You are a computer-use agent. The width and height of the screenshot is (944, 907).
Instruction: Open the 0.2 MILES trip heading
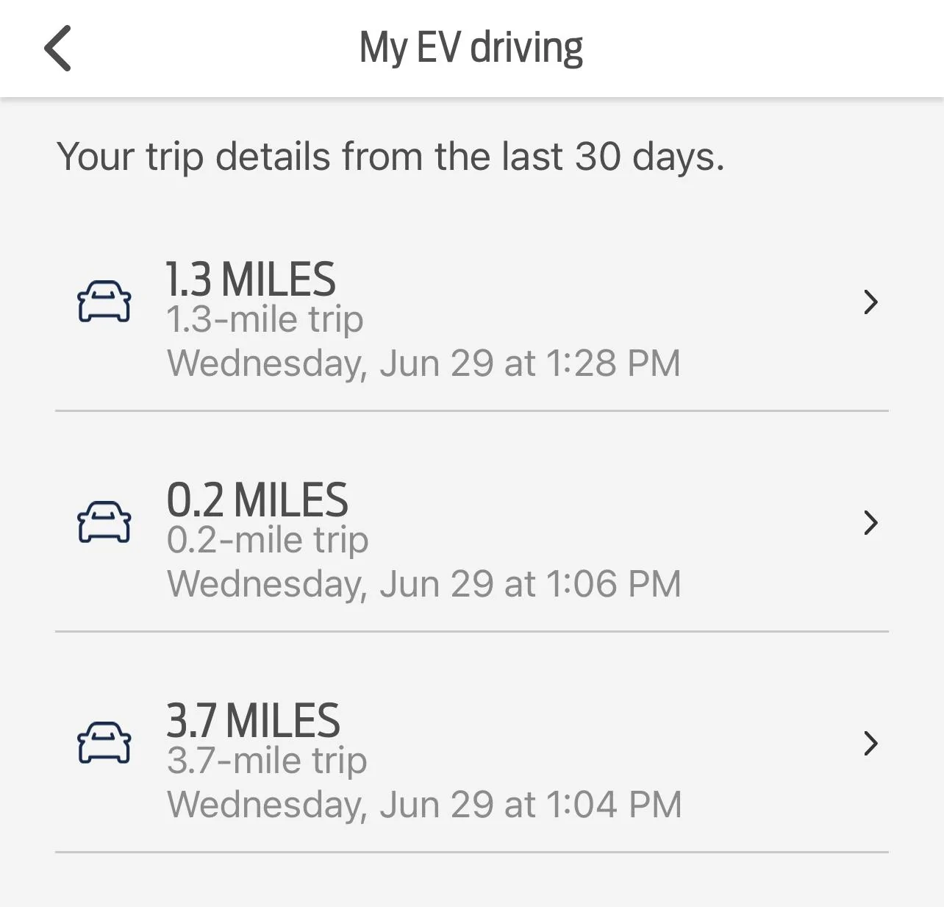click(x=257, y=500)
